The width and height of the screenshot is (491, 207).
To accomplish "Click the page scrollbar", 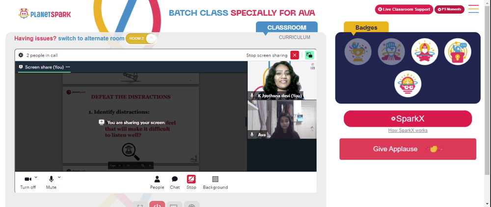I will tap(487, 91).
